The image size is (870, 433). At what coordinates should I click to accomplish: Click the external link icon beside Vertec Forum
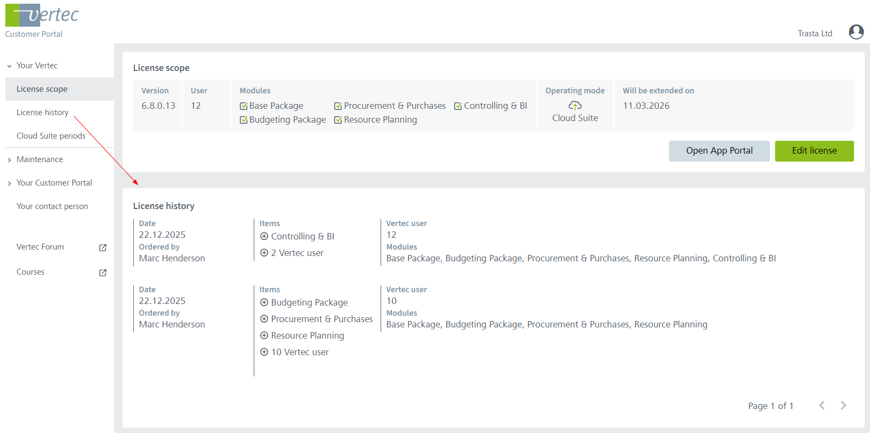click(103, 247)
